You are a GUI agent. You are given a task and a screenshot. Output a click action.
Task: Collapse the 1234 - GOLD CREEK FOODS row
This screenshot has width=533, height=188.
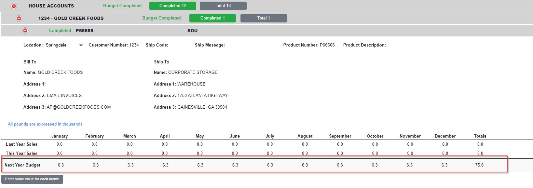pos(19,18)
